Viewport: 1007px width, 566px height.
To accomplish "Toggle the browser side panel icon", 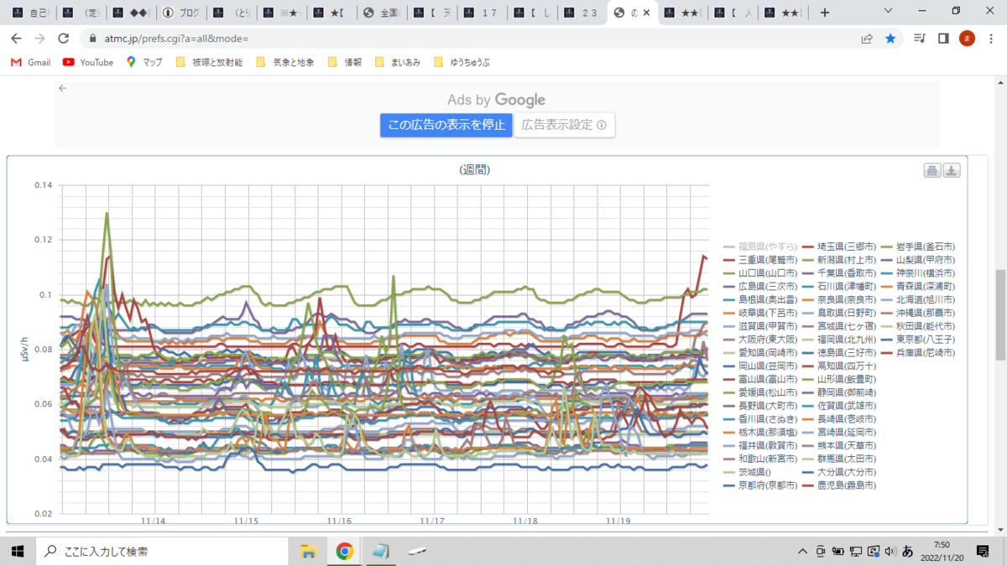I will pos(943,39).
